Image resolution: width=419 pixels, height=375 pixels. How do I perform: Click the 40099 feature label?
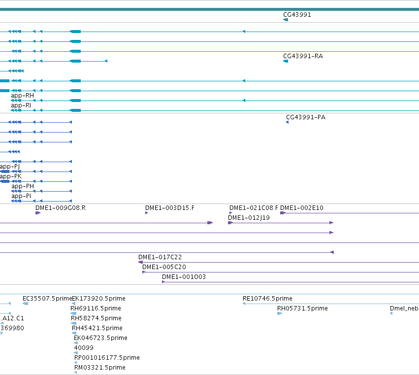click(84, 348)
